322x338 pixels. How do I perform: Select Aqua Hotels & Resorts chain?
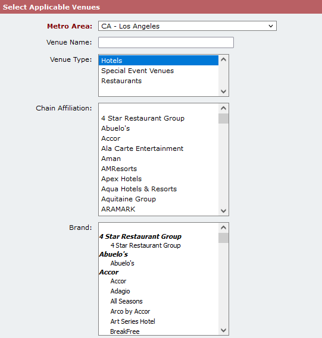[158, 189]
